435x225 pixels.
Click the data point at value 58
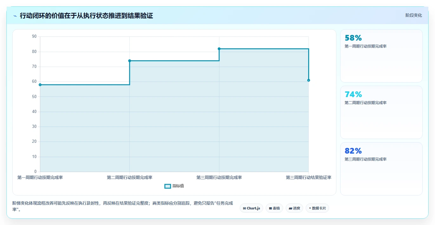[x=40, y=85]
